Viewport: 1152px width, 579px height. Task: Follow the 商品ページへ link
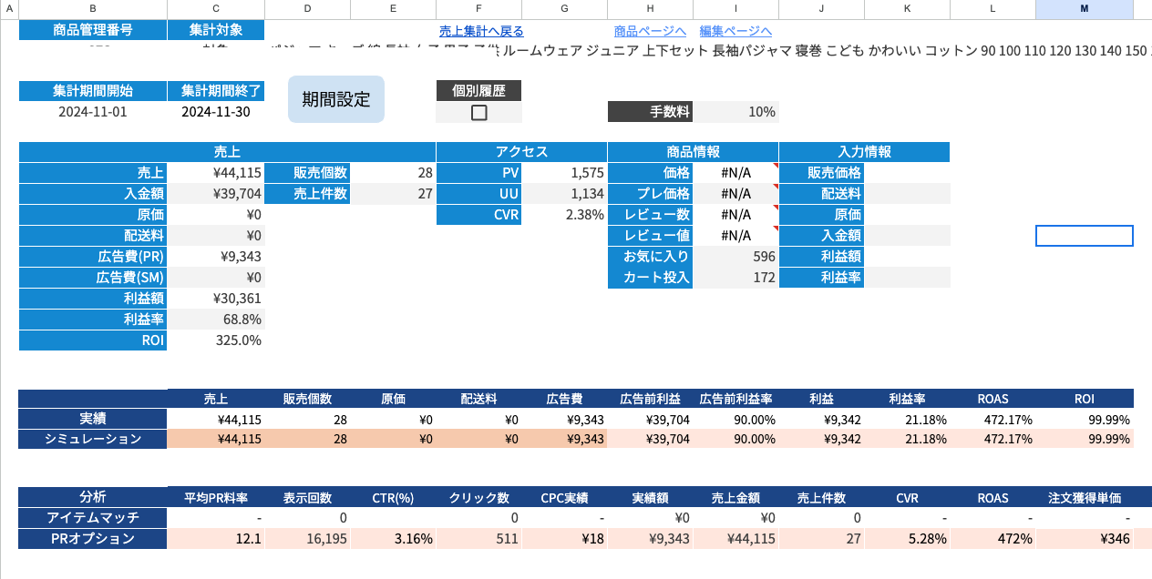coord(651,31)
